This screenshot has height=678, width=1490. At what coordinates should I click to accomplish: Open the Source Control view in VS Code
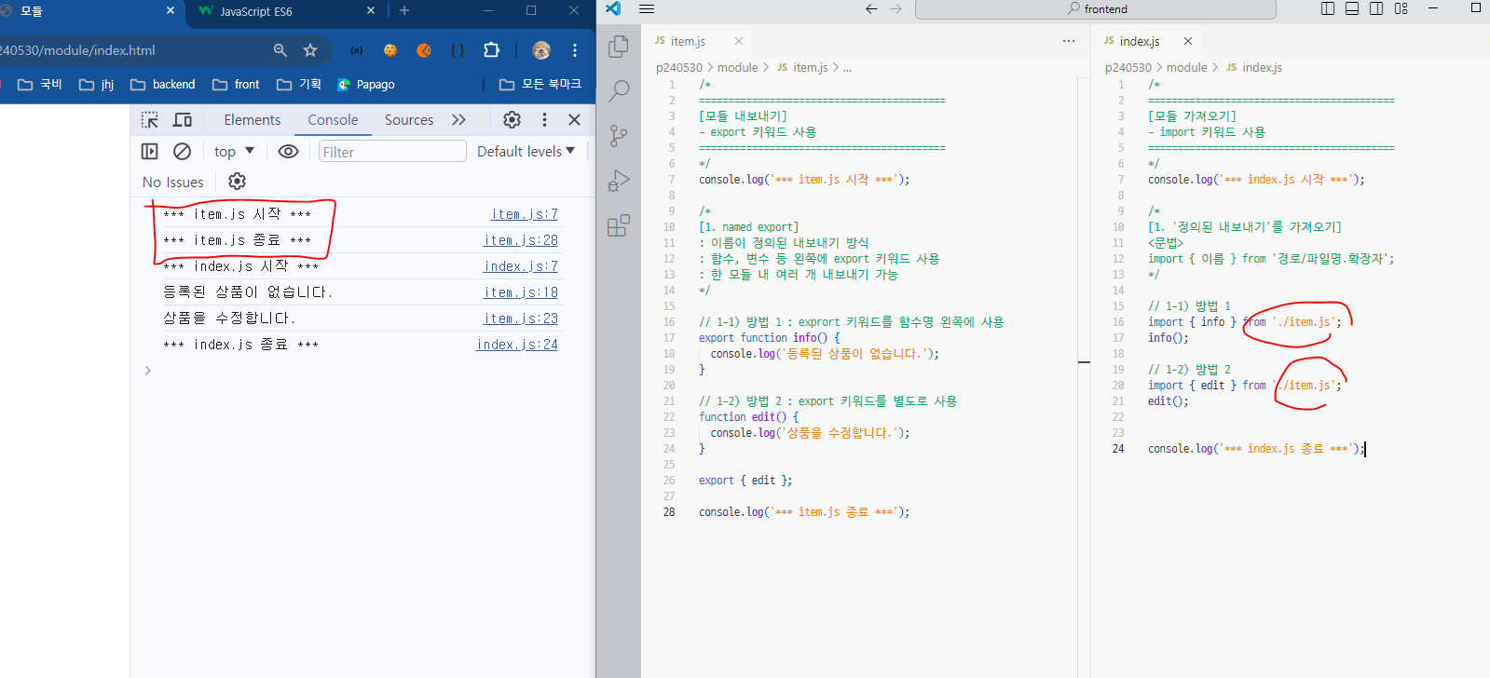click(x=619, y=136)
